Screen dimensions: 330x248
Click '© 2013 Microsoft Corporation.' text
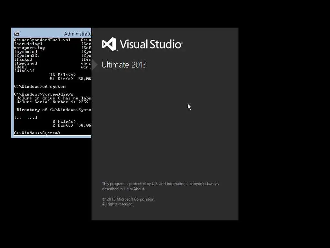[129, 199]
